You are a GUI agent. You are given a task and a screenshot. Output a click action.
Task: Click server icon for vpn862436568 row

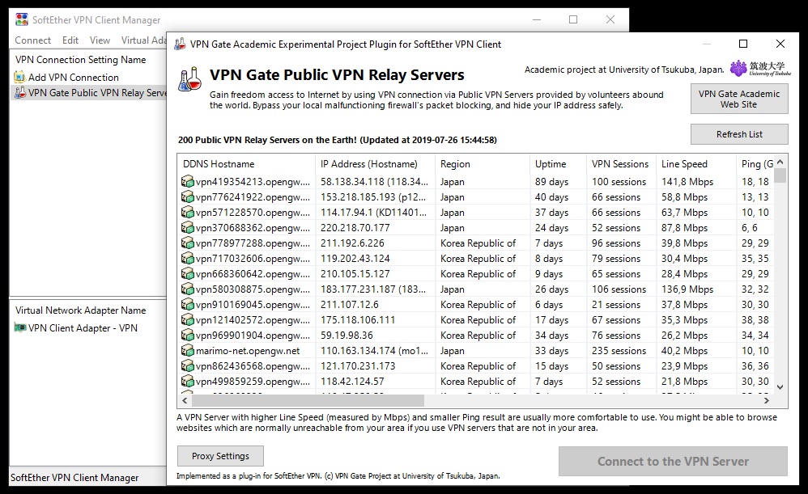[188, 366]
